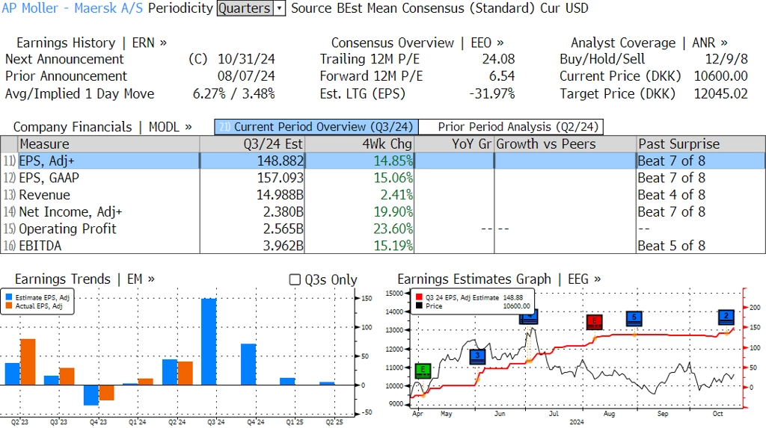
Task: Click the 4Wk Chg column header
Action: tap(359, 144)
